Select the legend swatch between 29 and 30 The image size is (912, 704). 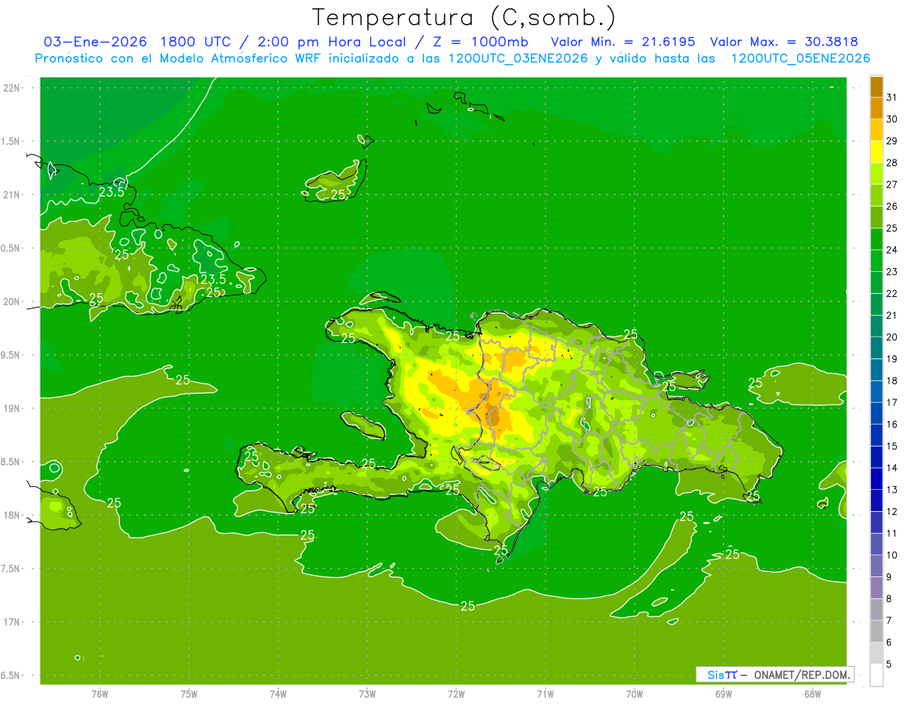pyautogui.click(x=876, y=130)
